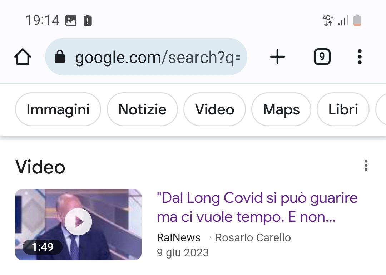The width and height of the screenshot is (386, 275).
Task: Open "Dal Long Covid si può guarire" link
Action: click(x=257, y=207)
